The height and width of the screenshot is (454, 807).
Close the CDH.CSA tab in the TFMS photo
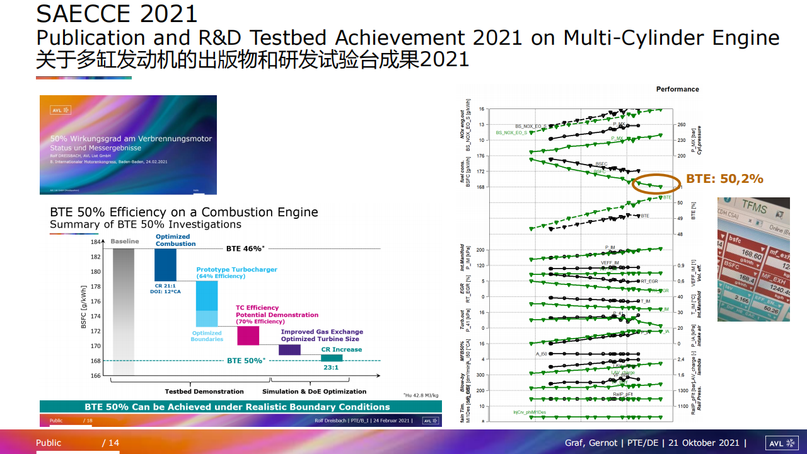click(750, 221)
